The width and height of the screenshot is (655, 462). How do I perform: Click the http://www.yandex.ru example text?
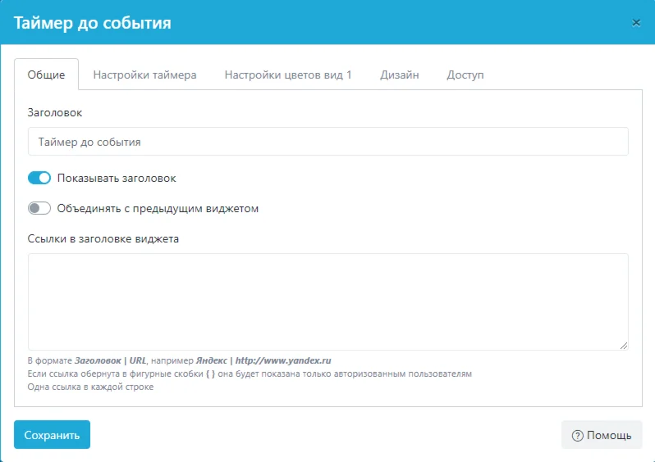tap(283, 360)
